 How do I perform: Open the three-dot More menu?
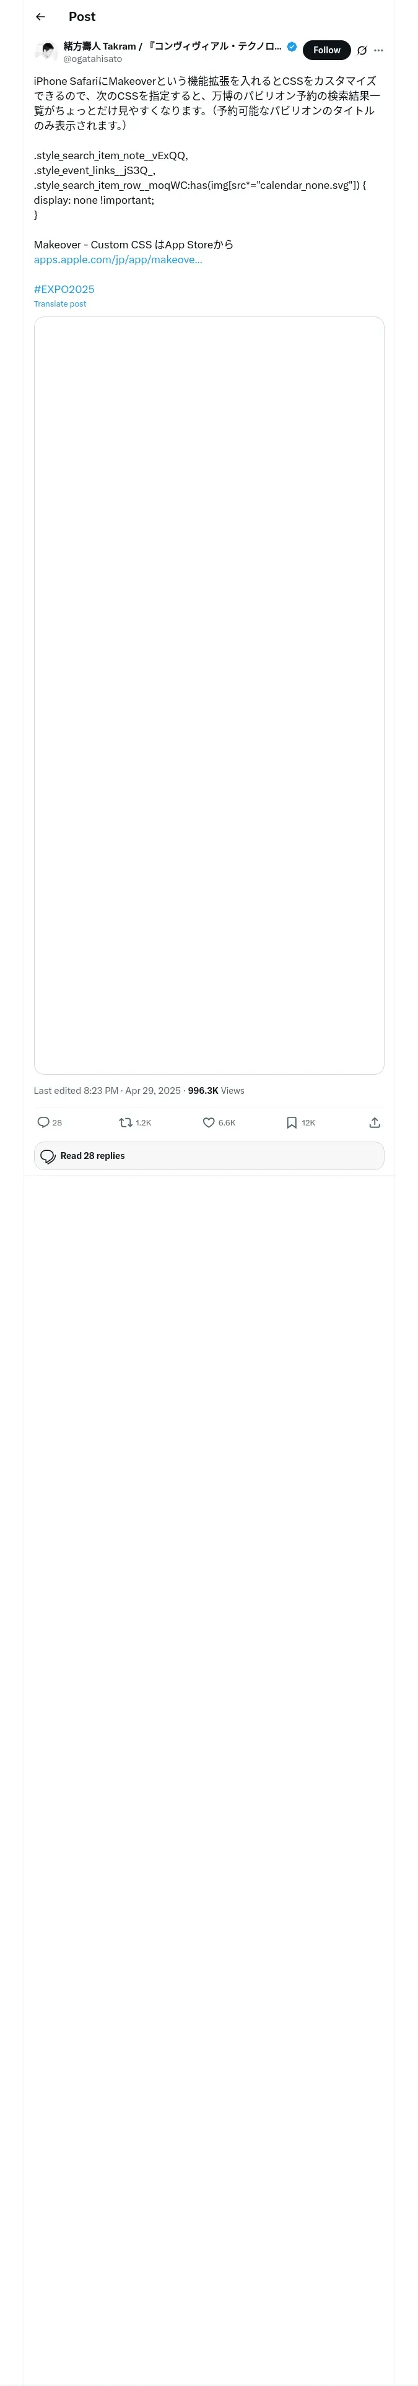[378, 50]
